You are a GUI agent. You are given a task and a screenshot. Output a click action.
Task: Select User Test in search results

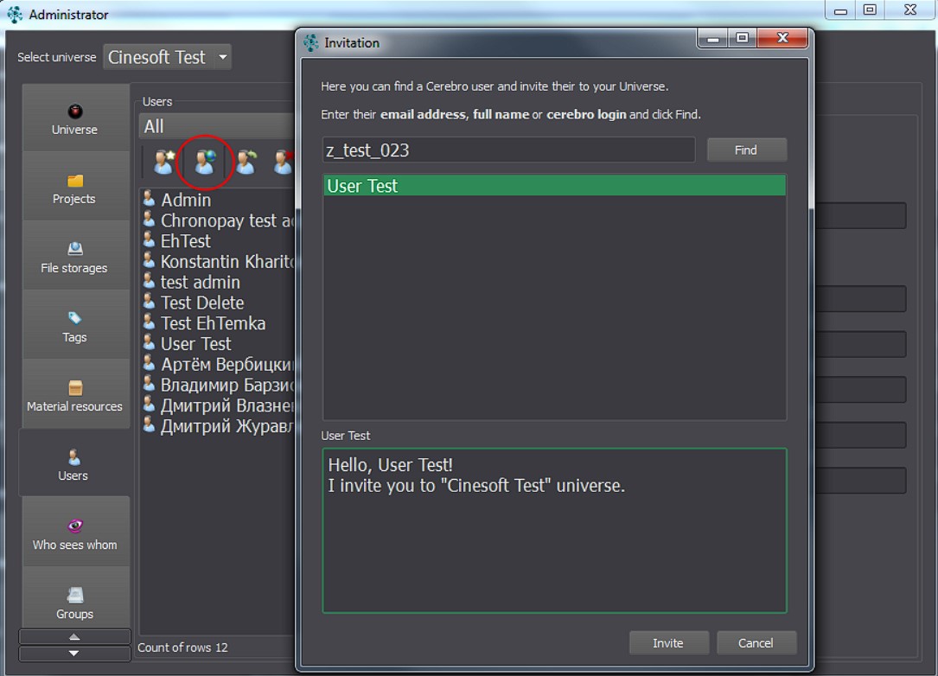coord(554,186)
